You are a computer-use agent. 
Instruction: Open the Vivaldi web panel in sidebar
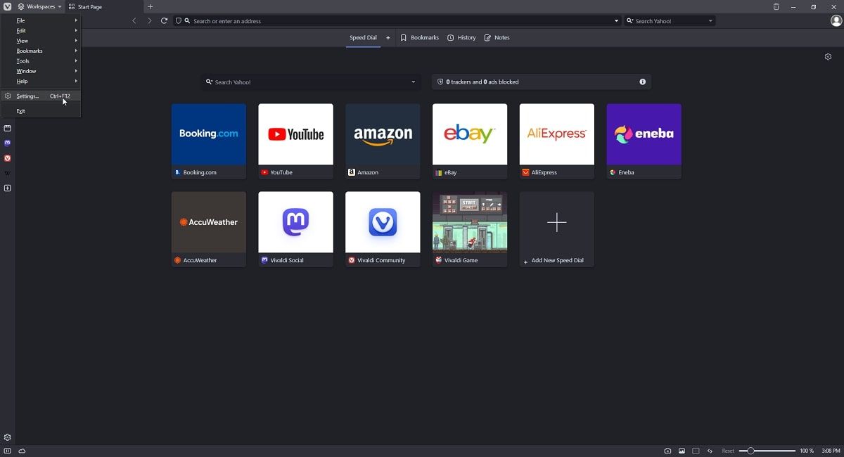[8, 158]
